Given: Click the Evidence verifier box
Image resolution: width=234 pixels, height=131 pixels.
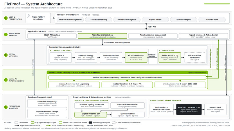Looking at the screenshot, I should tap(128, 115).
